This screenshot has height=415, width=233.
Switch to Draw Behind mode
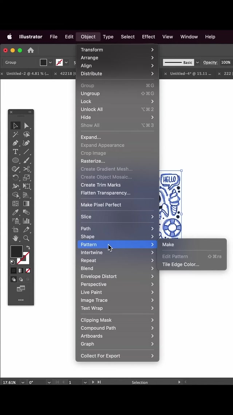(21, 280)
